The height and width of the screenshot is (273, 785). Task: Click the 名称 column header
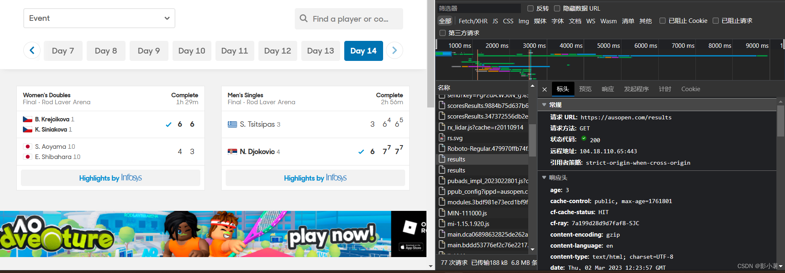444,88
